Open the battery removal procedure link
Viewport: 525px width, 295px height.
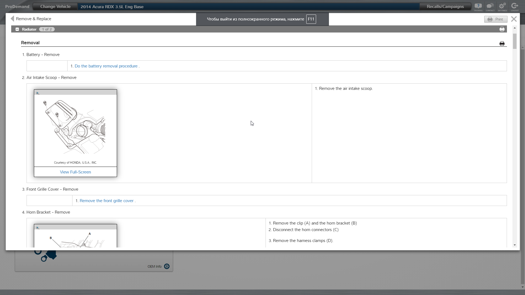(106, 66)
